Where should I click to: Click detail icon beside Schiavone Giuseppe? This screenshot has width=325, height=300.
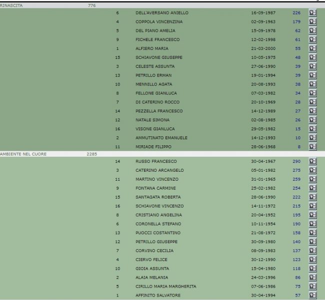312,57
